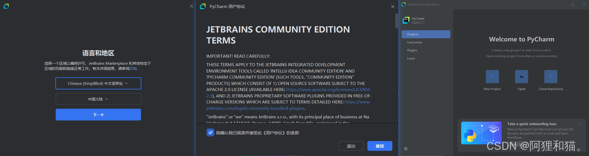The width and height of the screenshot is (589, 156).
Task: Click PyCharm logo in Welcome sidebar
Action: (x=406, y=20)
